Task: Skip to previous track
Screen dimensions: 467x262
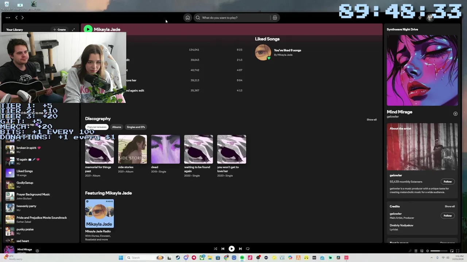Action: pyautogui.click(x=223, y=249)
